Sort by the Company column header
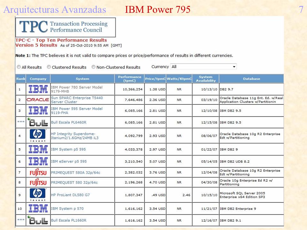This screenshot has width=307, height=230. (38, 79)
